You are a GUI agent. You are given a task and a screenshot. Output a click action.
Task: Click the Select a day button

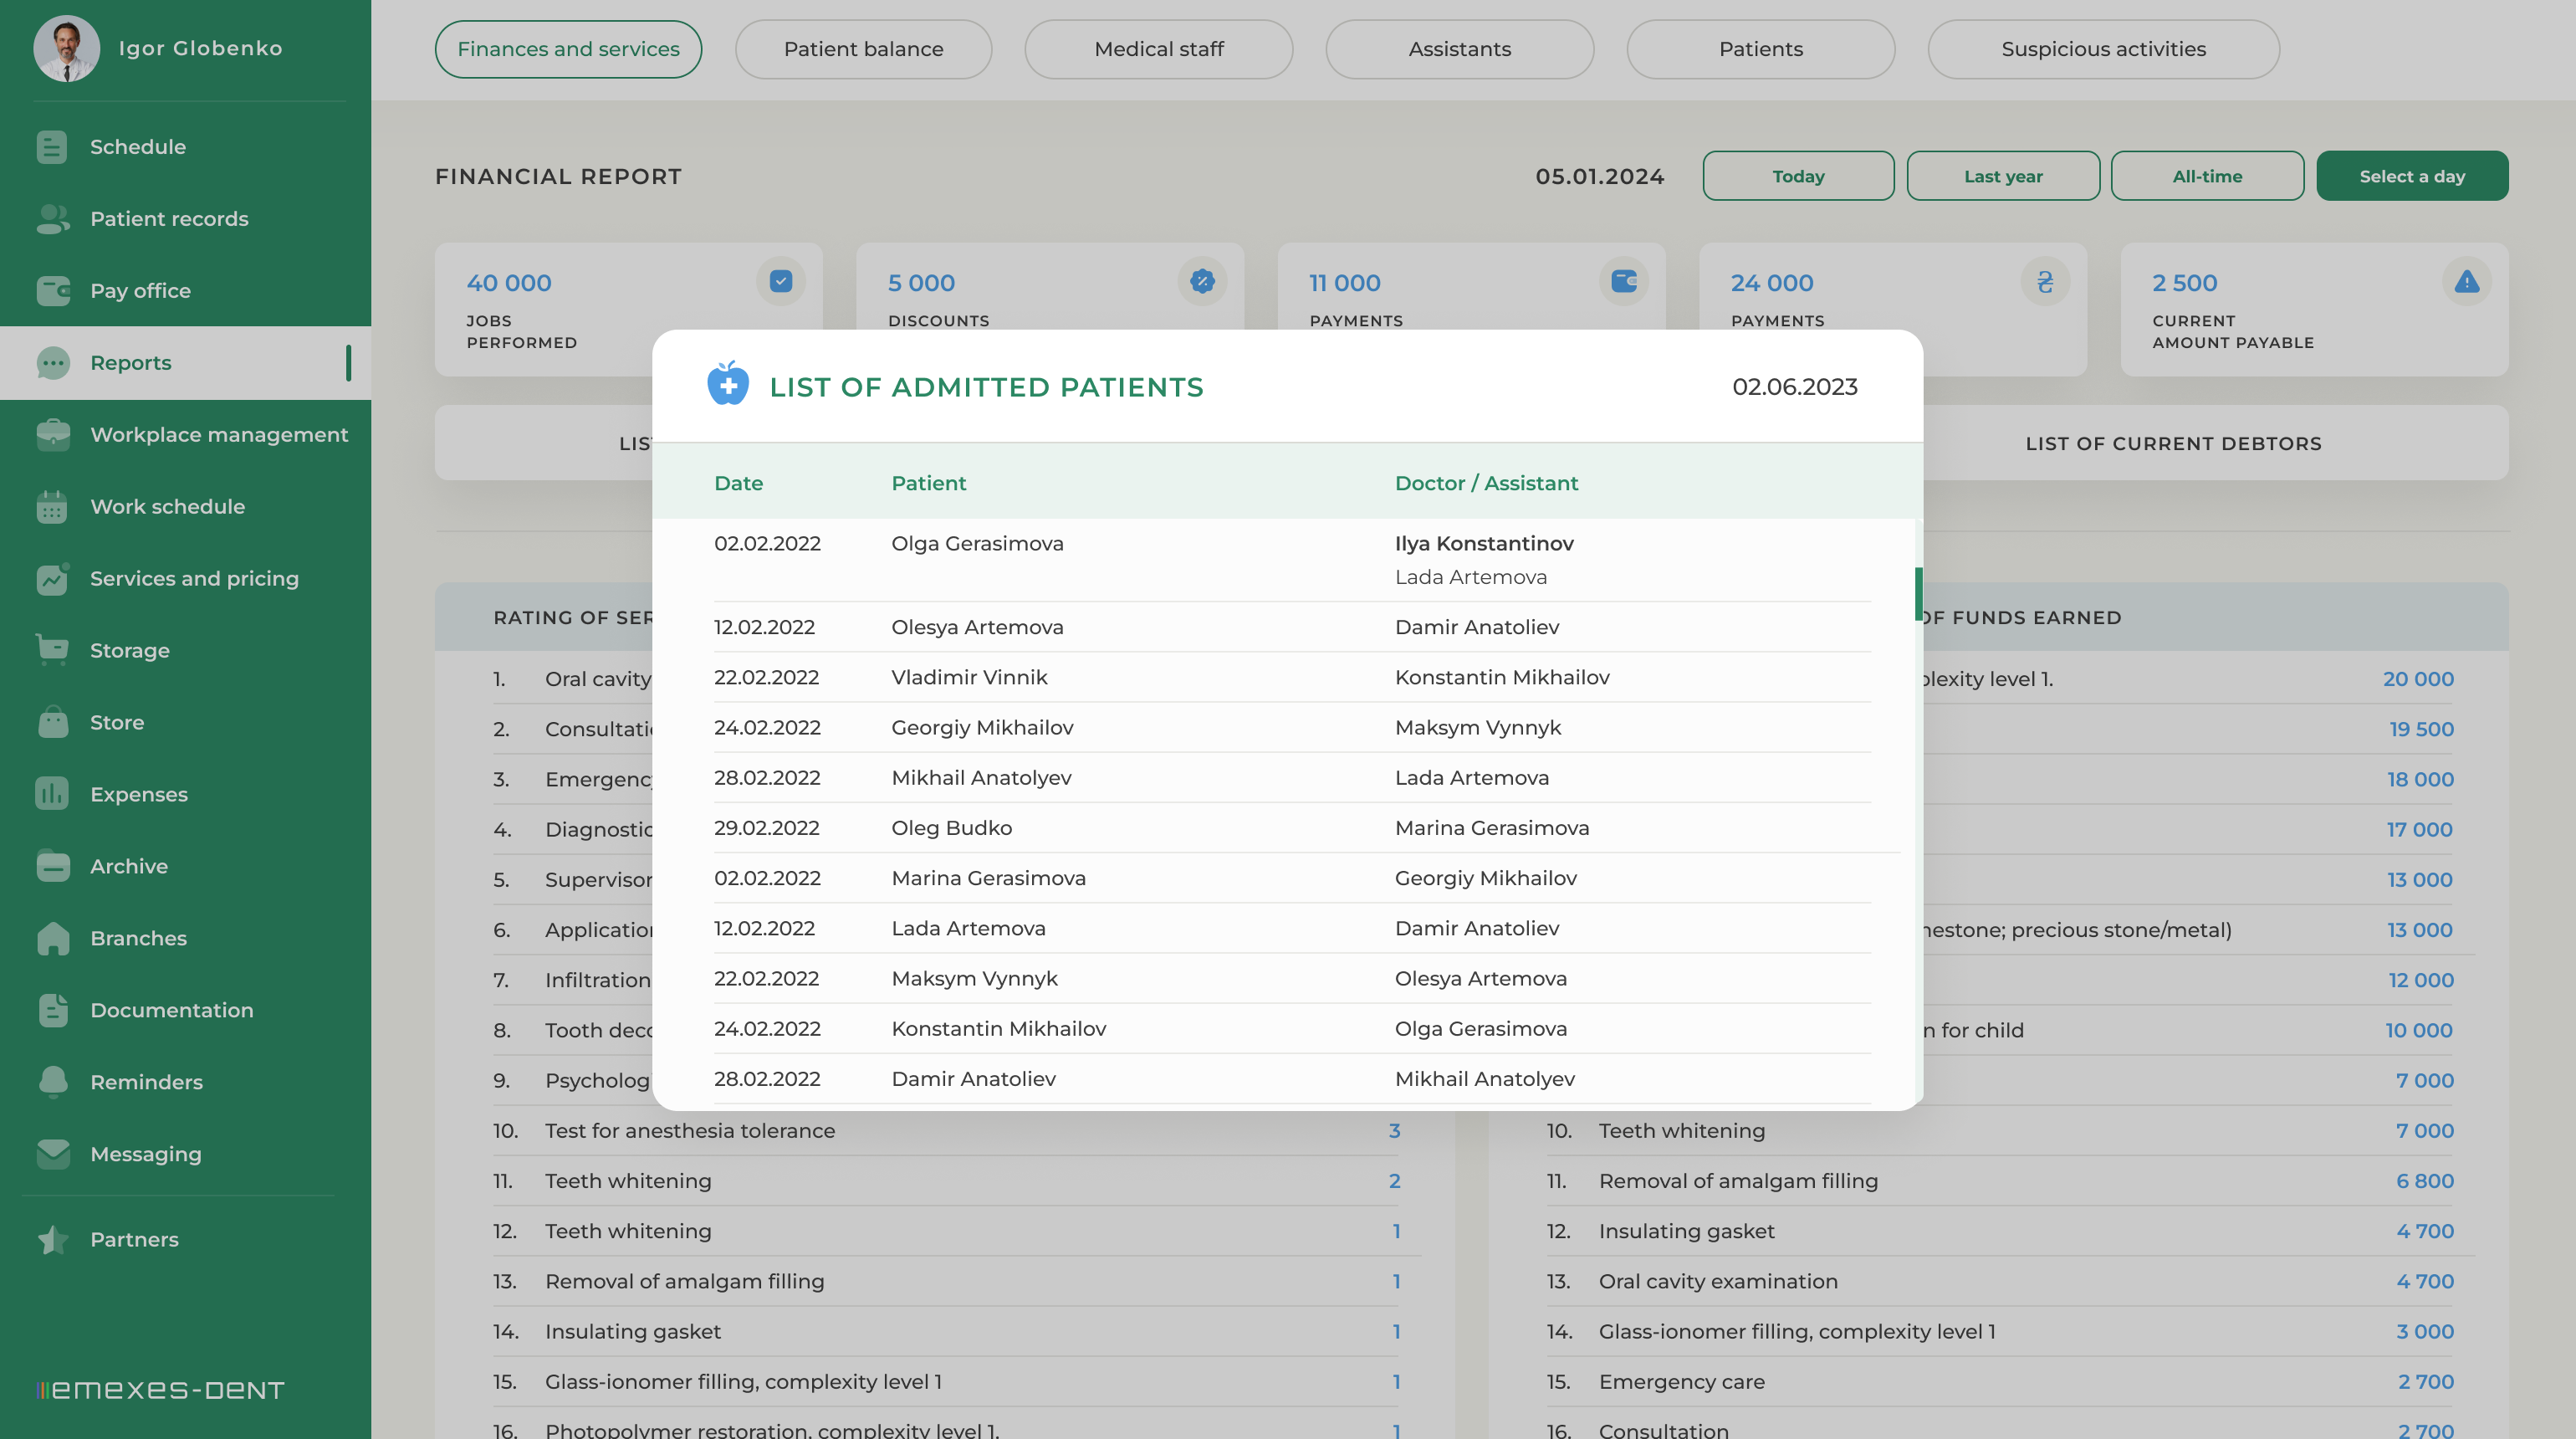pos(2412,176)
